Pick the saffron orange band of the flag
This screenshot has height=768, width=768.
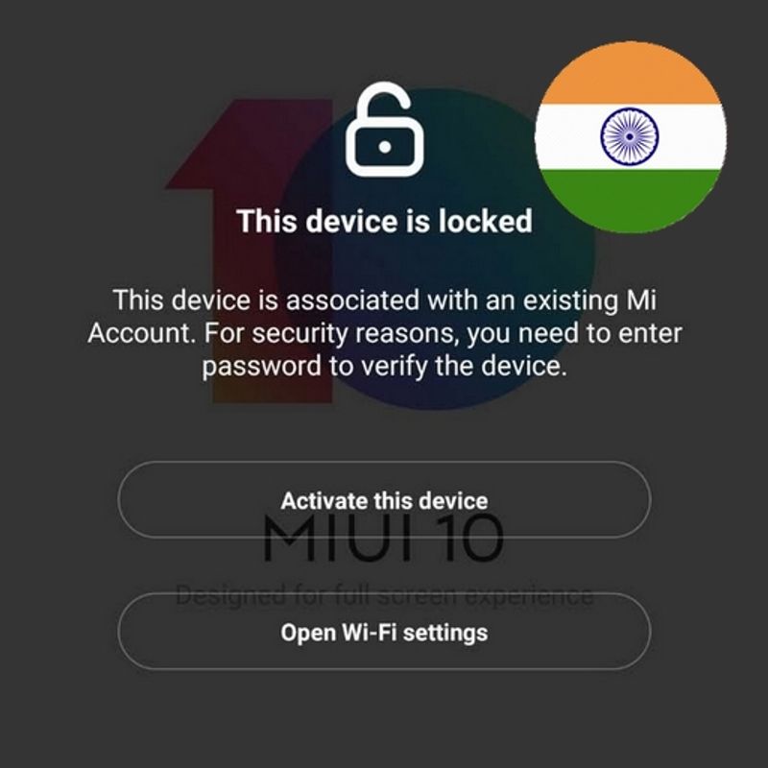click(x=631, y=74)
